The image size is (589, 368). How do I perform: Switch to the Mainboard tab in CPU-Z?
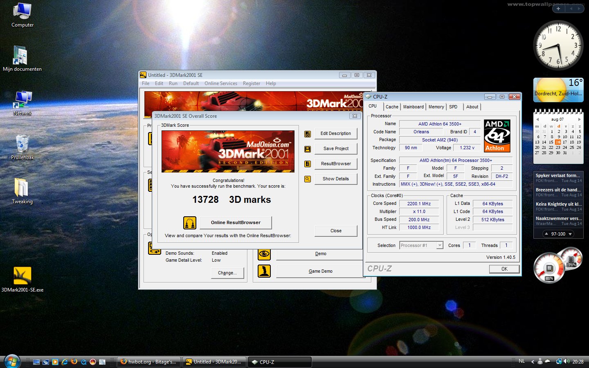click(414, 107)
